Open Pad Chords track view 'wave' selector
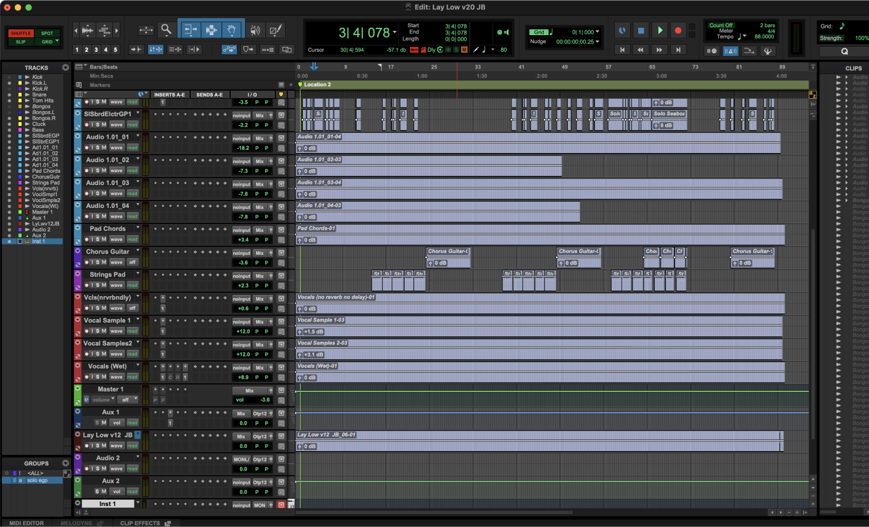Image resolution: width=869 pixels, height=527 pixels. click(117, 239)
